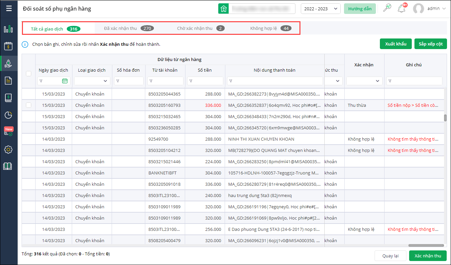This screenshot has height=265, width=451.
Task: Open the document list sidebar icon
Action: [x=8, y=80]
